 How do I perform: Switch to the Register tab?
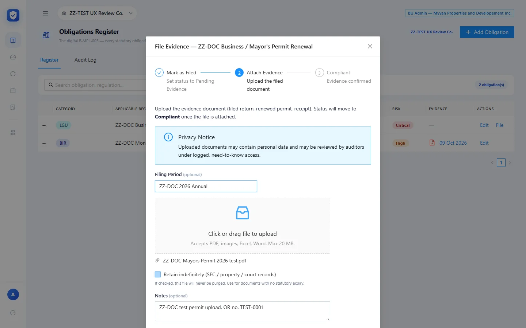pyautogui.click(x=49, y=60)
